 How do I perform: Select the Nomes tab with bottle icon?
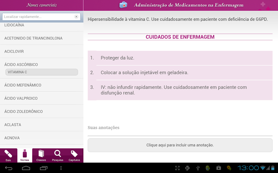click(25, 155)
